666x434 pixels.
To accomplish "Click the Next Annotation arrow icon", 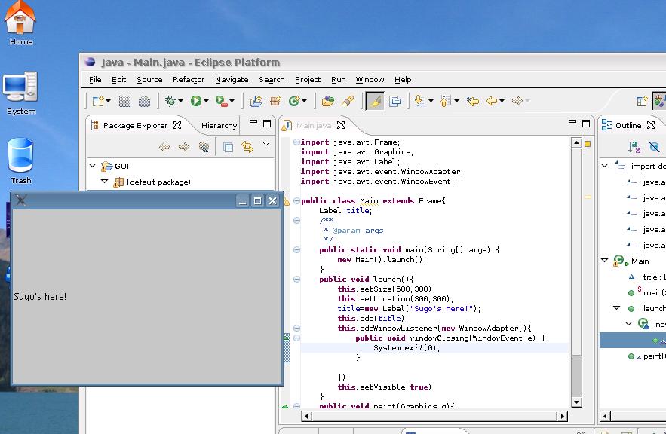I will (419, 101).
